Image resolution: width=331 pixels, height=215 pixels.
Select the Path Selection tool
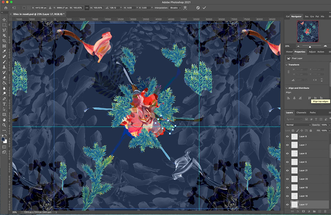(4, 109)
